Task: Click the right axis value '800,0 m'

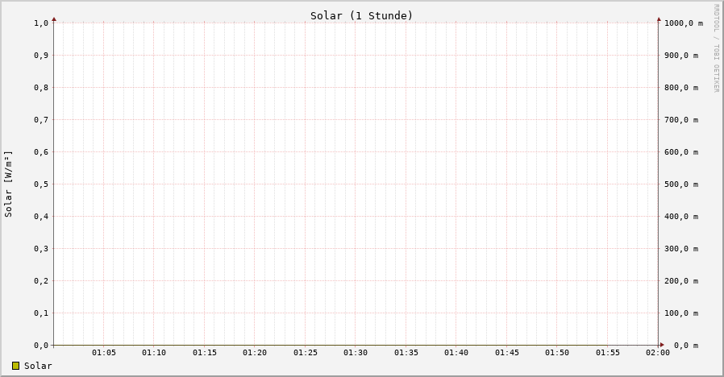Action: click(x=681, y=88)
